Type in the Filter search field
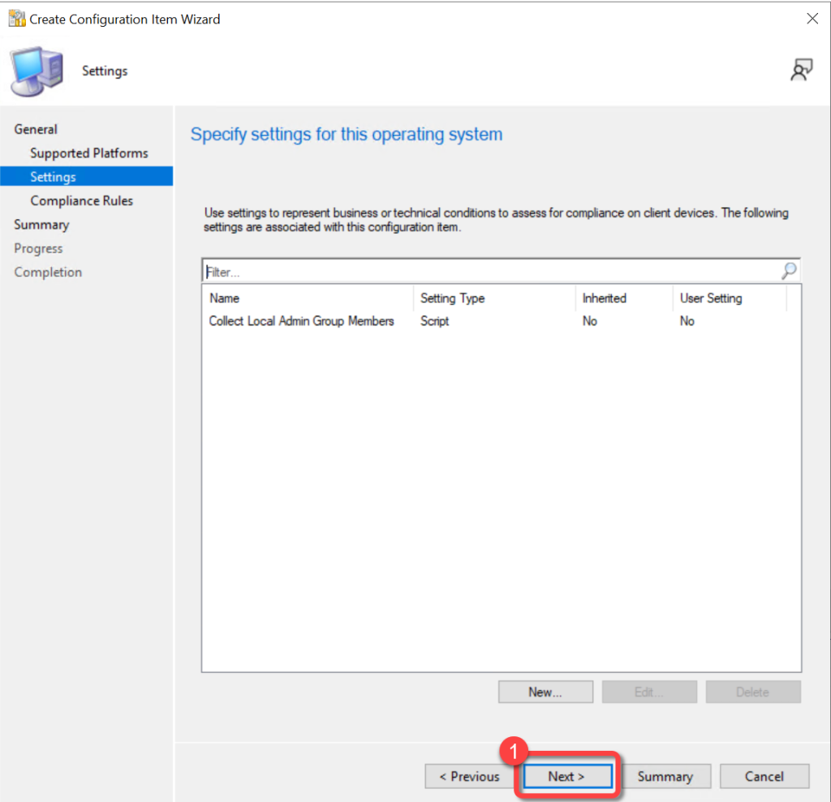 pyautogui.click(x=487, y=271)
